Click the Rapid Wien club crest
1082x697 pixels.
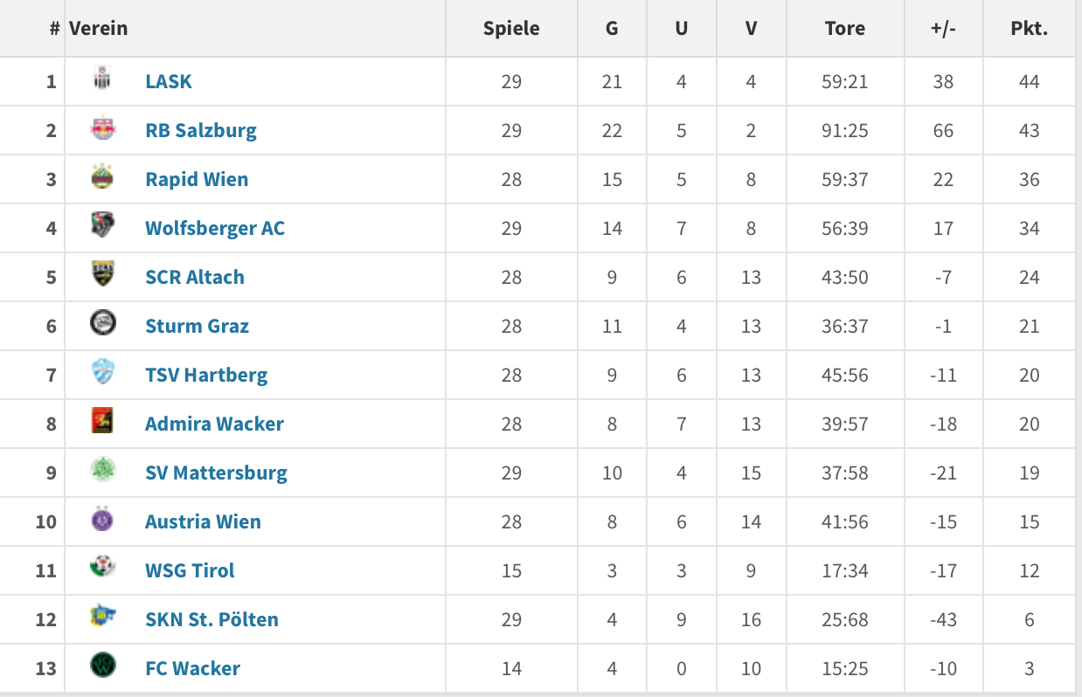coord(102,177)
